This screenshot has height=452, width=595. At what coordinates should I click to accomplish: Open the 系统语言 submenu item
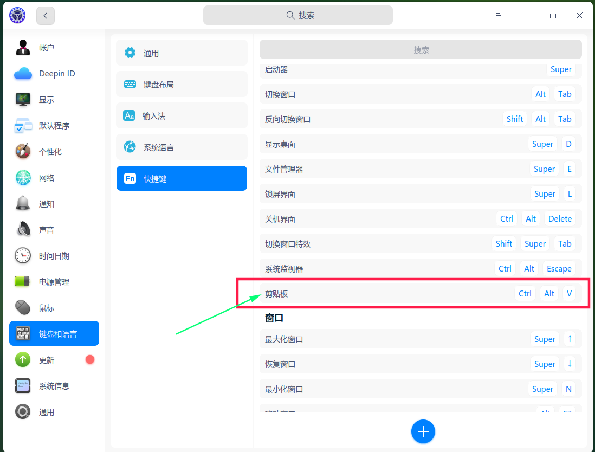pyautogui.click(x=182, y=147)
